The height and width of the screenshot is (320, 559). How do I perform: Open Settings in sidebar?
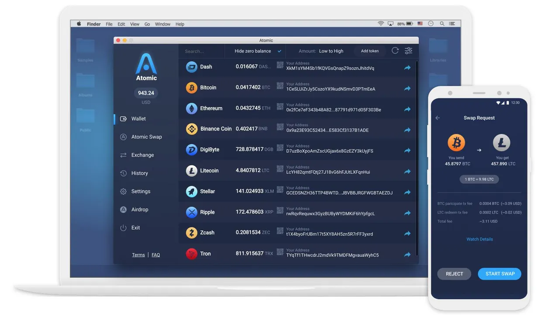pyautogui.click(x=135, y=191)
